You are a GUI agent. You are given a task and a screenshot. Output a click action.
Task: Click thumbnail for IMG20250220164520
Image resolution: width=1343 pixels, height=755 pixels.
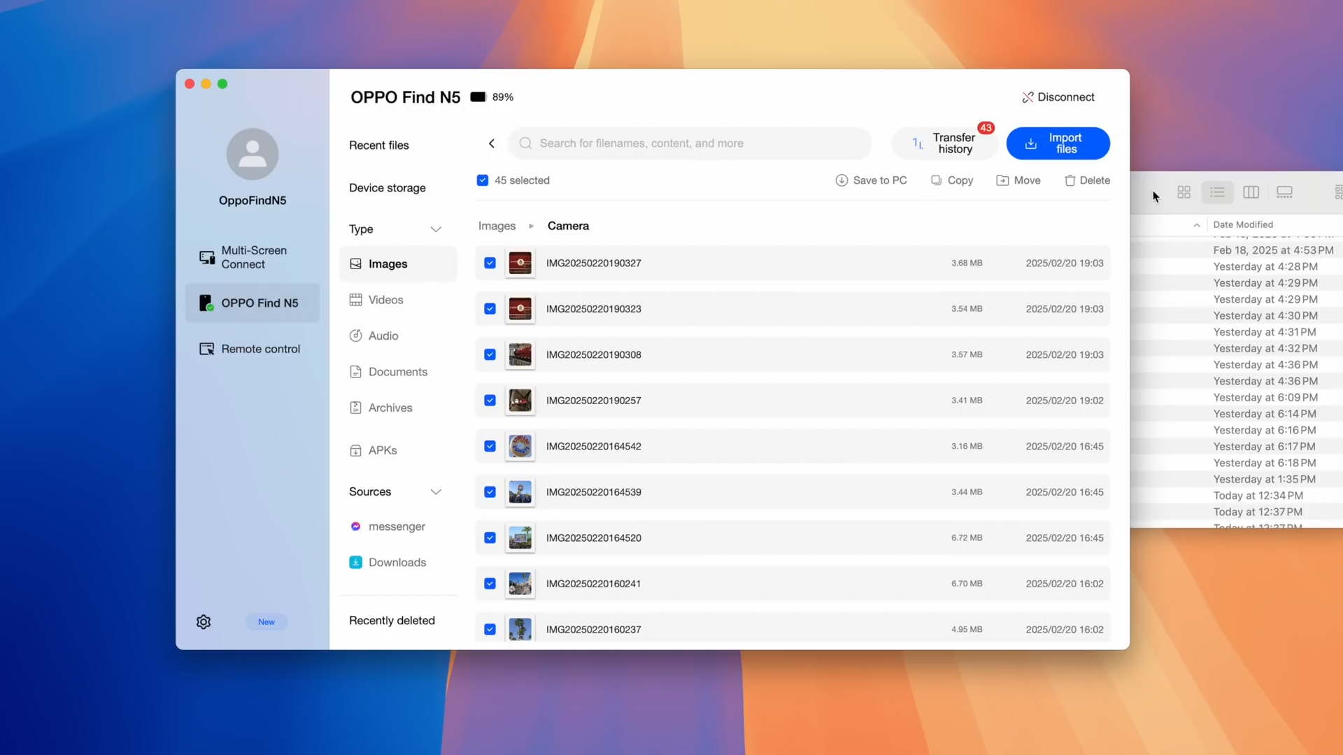coord(519,538)
